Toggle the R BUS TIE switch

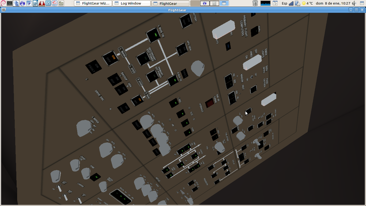tap(173, 80)
